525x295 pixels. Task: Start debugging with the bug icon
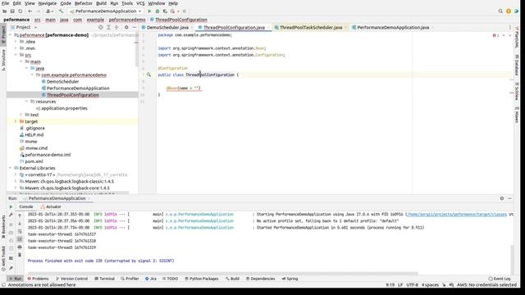point(157,11)
